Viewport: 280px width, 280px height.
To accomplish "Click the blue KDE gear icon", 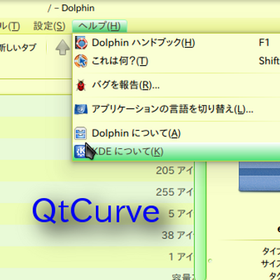I will (x=80, y=152).
